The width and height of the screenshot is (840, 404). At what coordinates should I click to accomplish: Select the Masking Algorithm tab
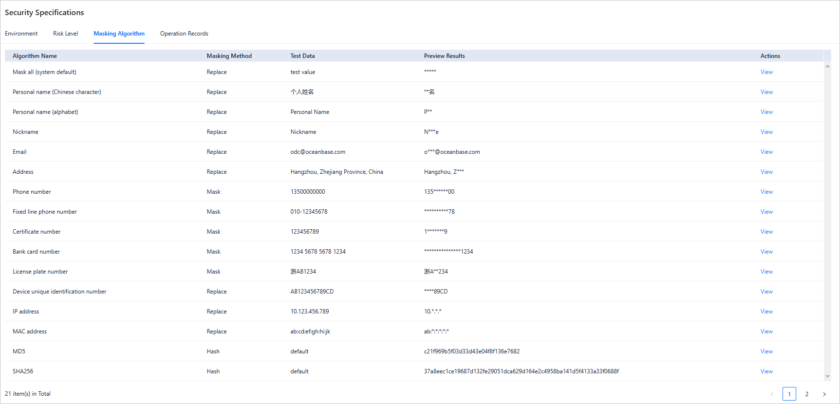coord(119,34)
